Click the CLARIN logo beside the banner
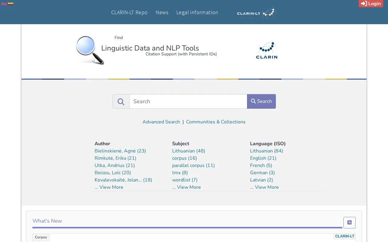The width and height of the screenshot is (388, 242). coord(267,50)
